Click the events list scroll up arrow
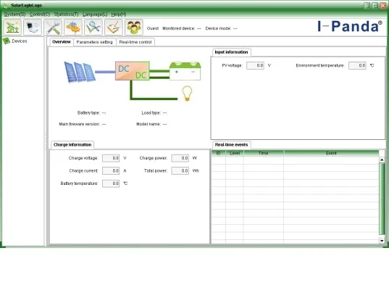 coord(382,160)
